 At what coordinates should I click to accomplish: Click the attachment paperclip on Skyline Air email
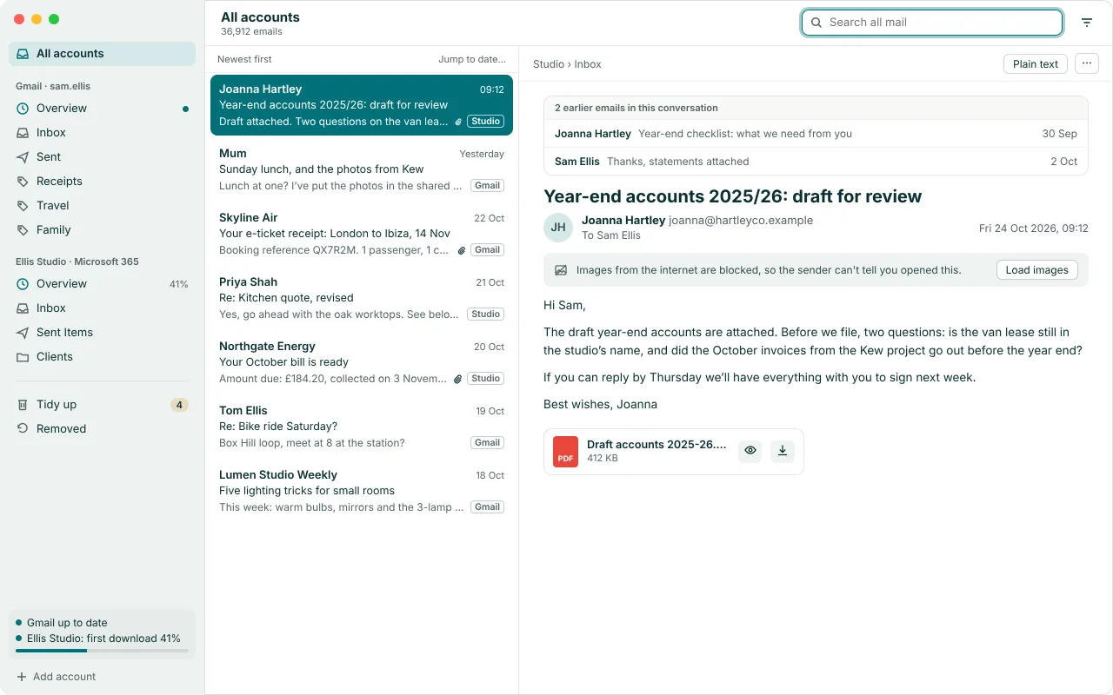461,250
